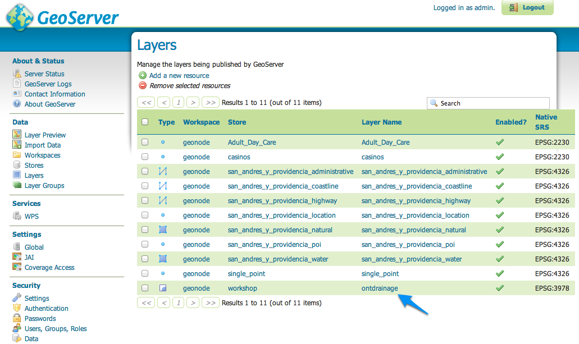Open the workshop store link
Viewport: 579px width, 344px height.
[x=242, y=288]
